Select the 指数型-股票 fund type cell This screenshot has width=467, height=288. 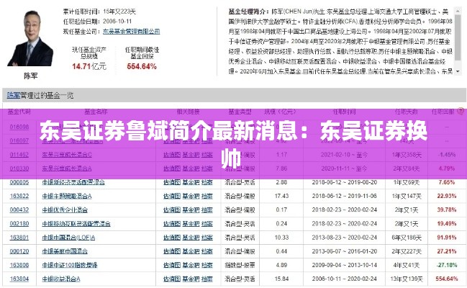click(240, 265)
